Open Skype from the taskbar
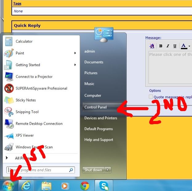Screen dimensions: 192x191 pos(104,186)
